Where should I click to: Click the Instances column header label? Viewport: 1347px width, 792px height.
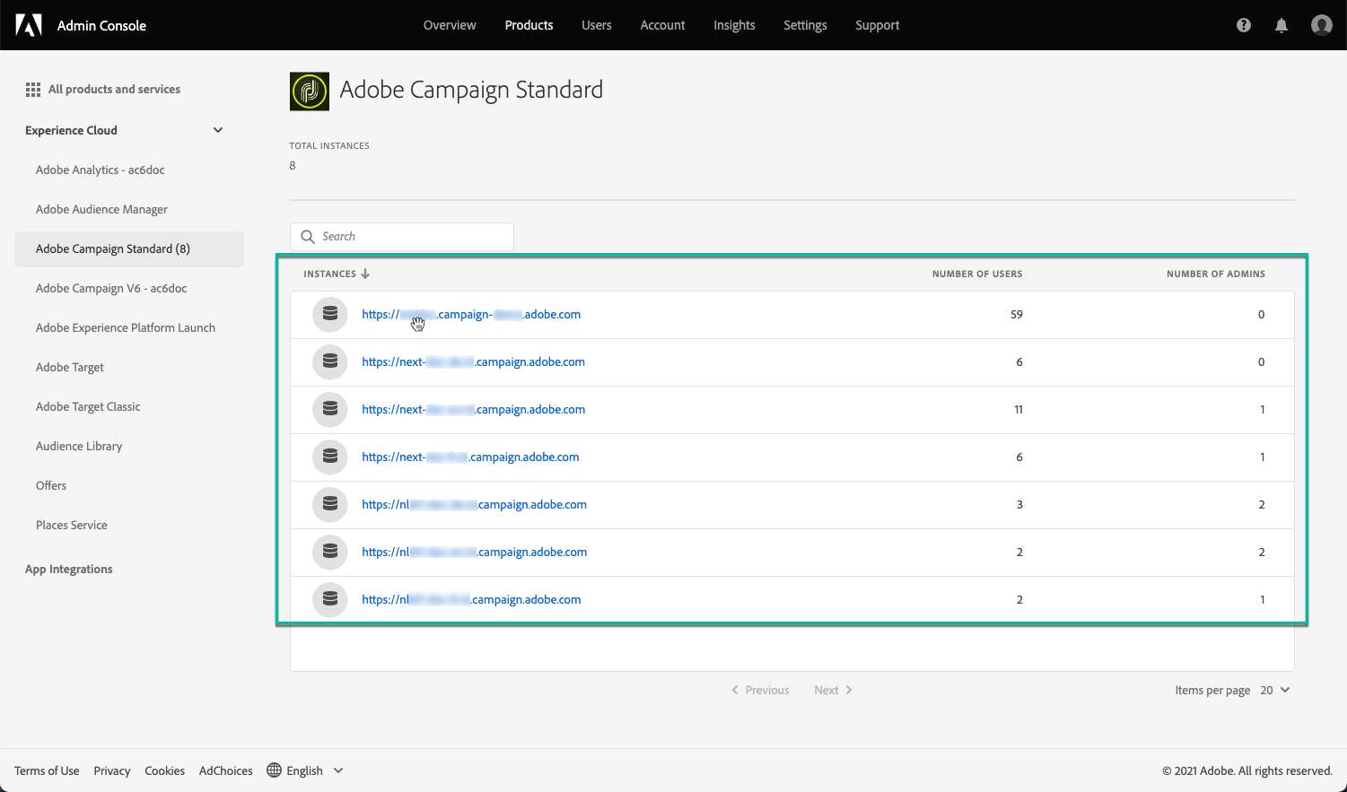(x=329, y=274)
